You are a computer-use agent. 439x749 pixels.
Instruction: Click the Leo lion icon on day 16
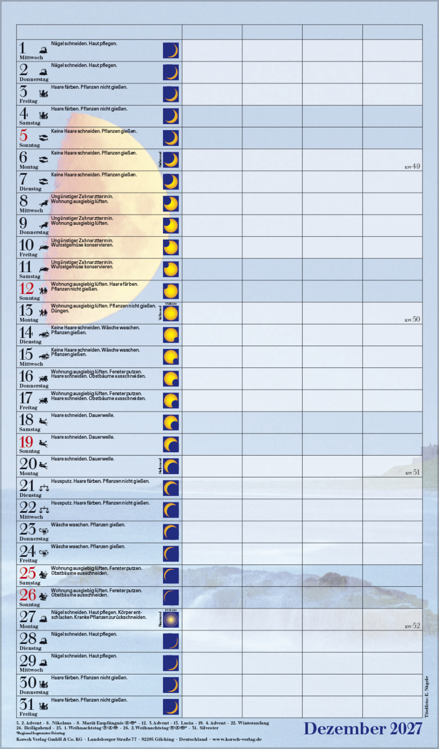tap(43, 378)
